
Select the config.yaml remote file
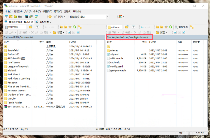116,66
